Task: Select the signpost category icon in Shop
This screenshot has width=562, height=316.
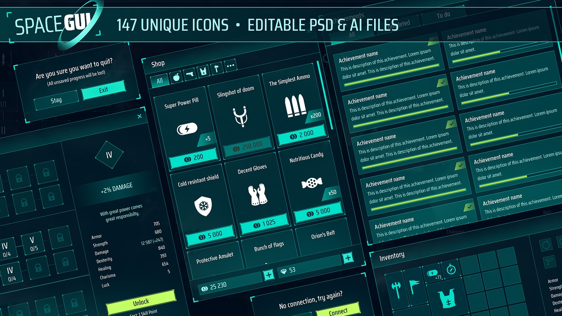Action: tap(217, 68)
